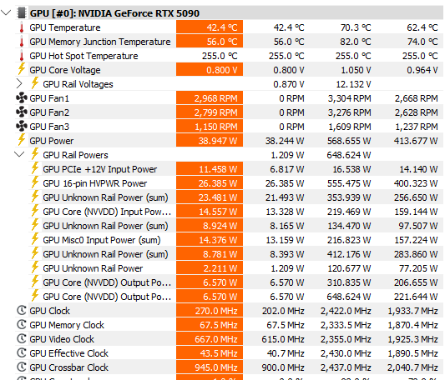Click the 2,422.0 MHz maximum GPU Clock

pos(346,311)
